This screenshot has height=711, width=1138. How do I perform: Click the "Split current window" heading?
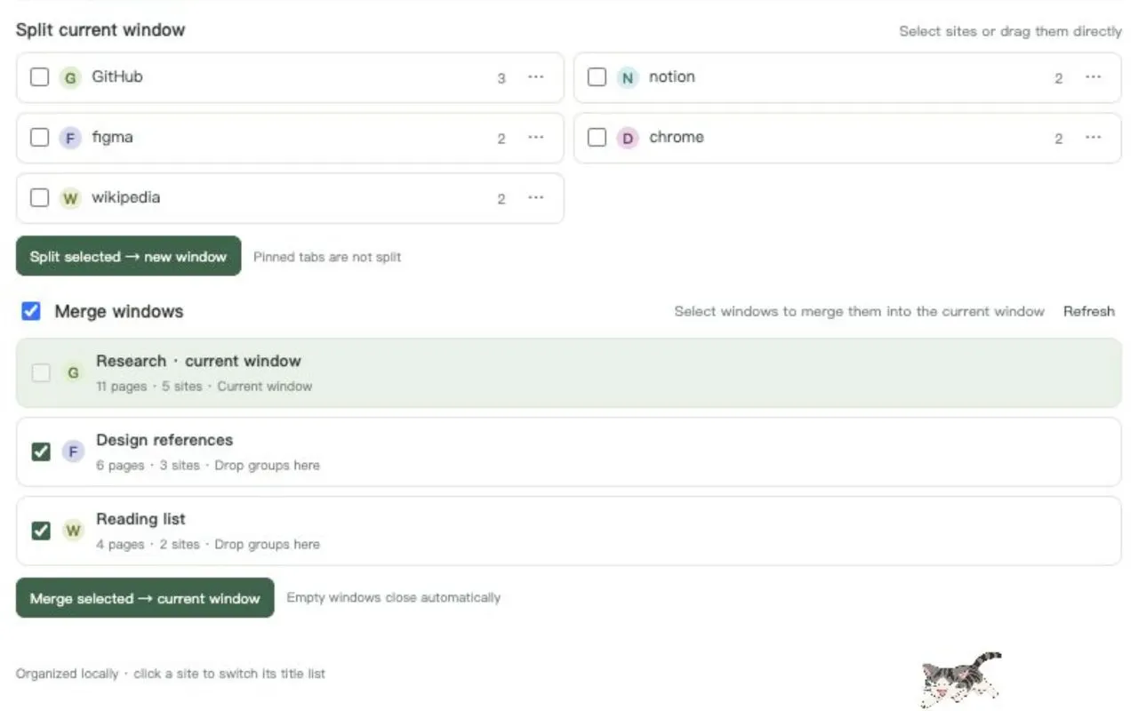100,29
